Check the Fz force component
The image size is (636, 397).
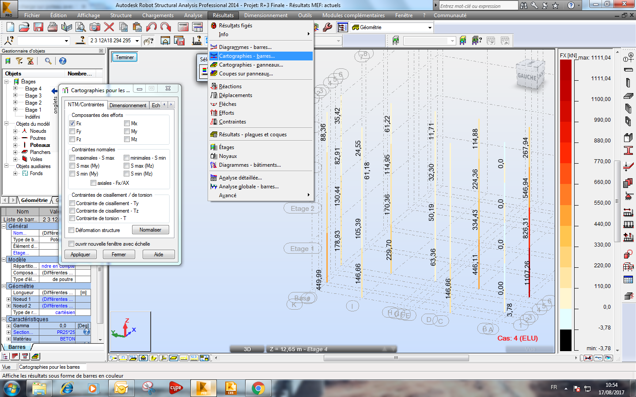[x=72, y=139]
